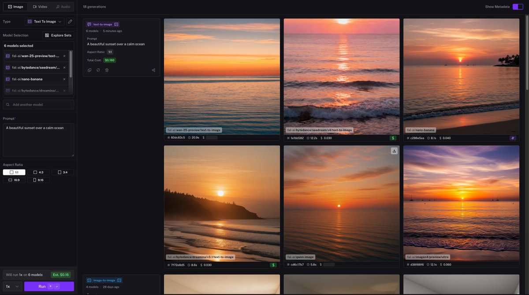This screenshot has height=295, width=529.
Task: Click the green dollar badge under seedream image
Action: tap(393, 138)
